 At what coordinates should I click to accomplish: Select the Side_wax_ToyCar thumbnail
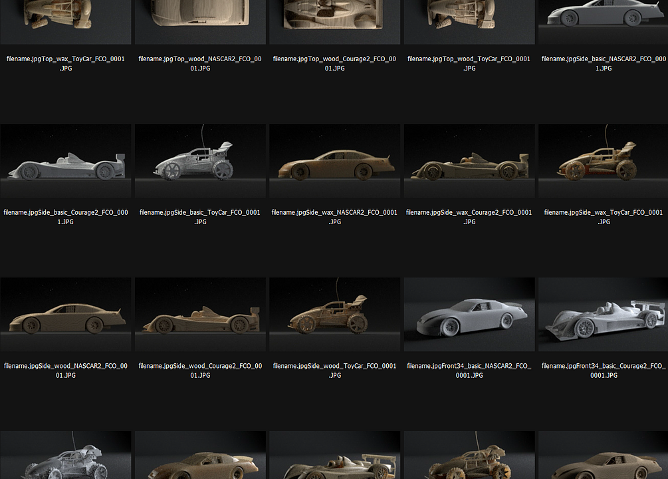coord(602,160)
